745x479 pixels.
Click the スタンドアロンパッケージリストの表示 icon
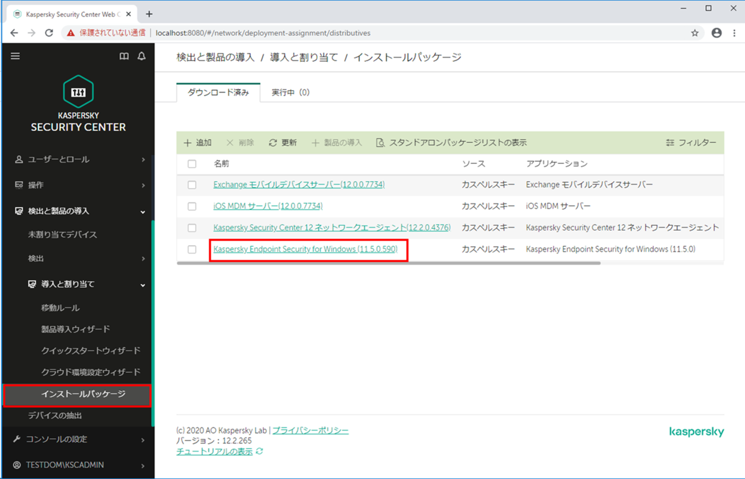pos(380,142)
